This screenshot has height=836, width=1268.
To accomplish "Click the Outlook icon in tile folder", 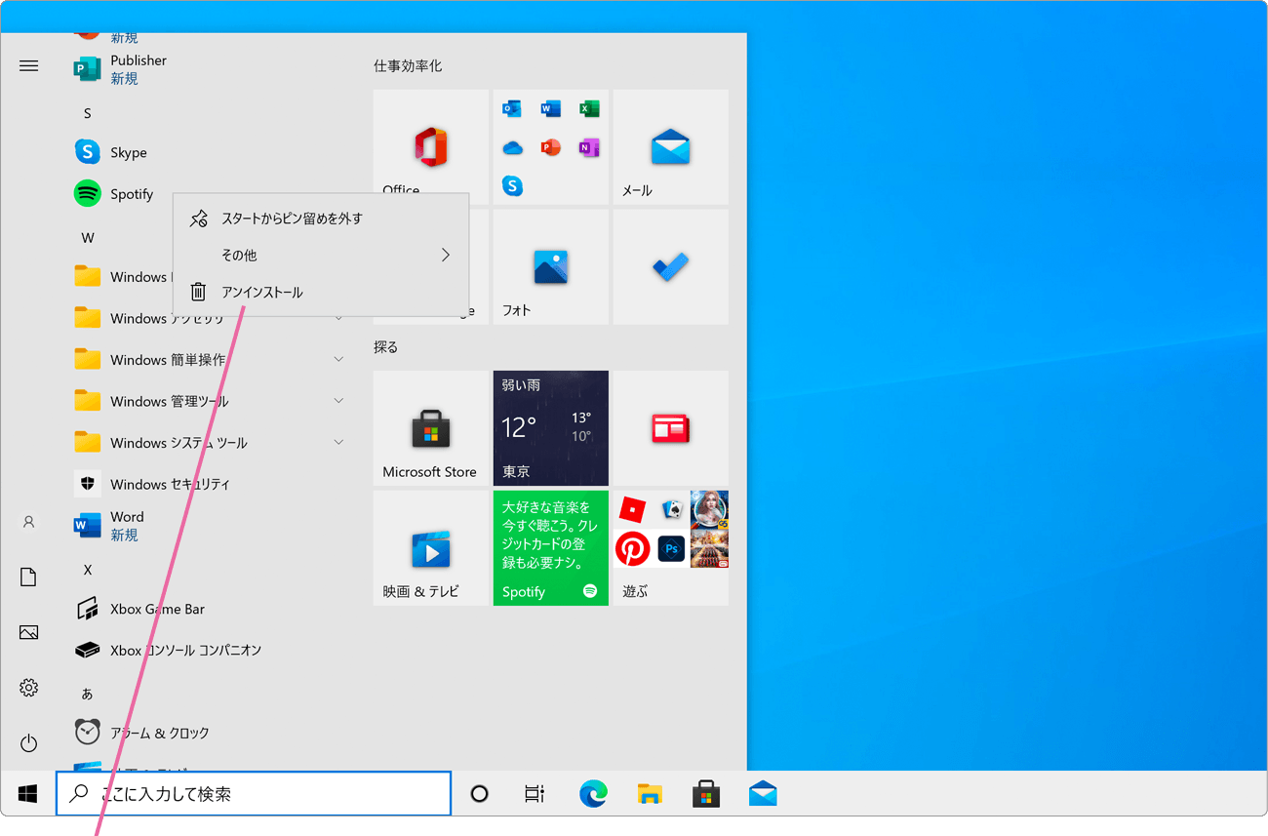I will [512, 109].
